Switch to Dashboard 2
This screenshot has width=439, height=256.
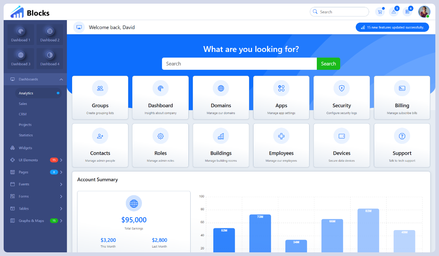[49, 34]
